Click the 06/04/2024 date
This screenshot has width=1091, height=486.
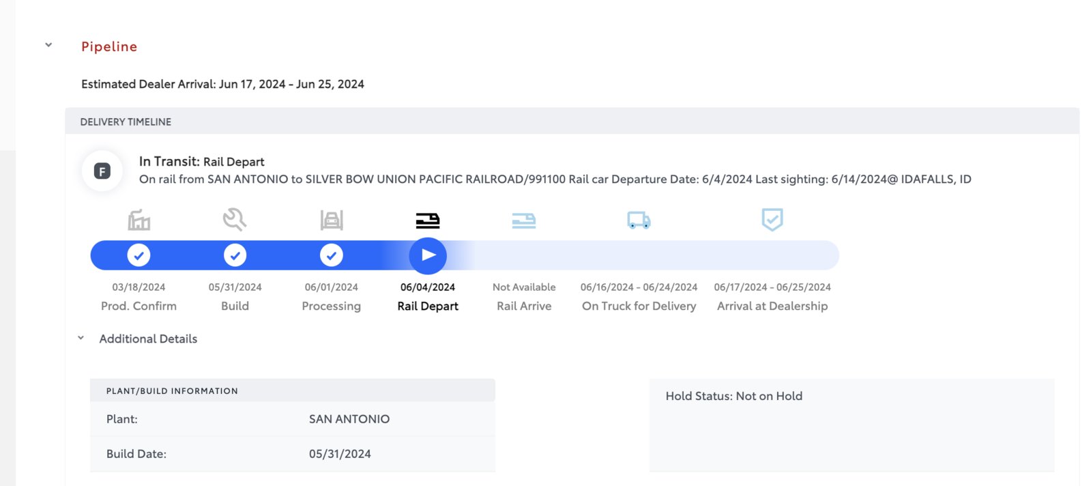click(x=428, y=287)
